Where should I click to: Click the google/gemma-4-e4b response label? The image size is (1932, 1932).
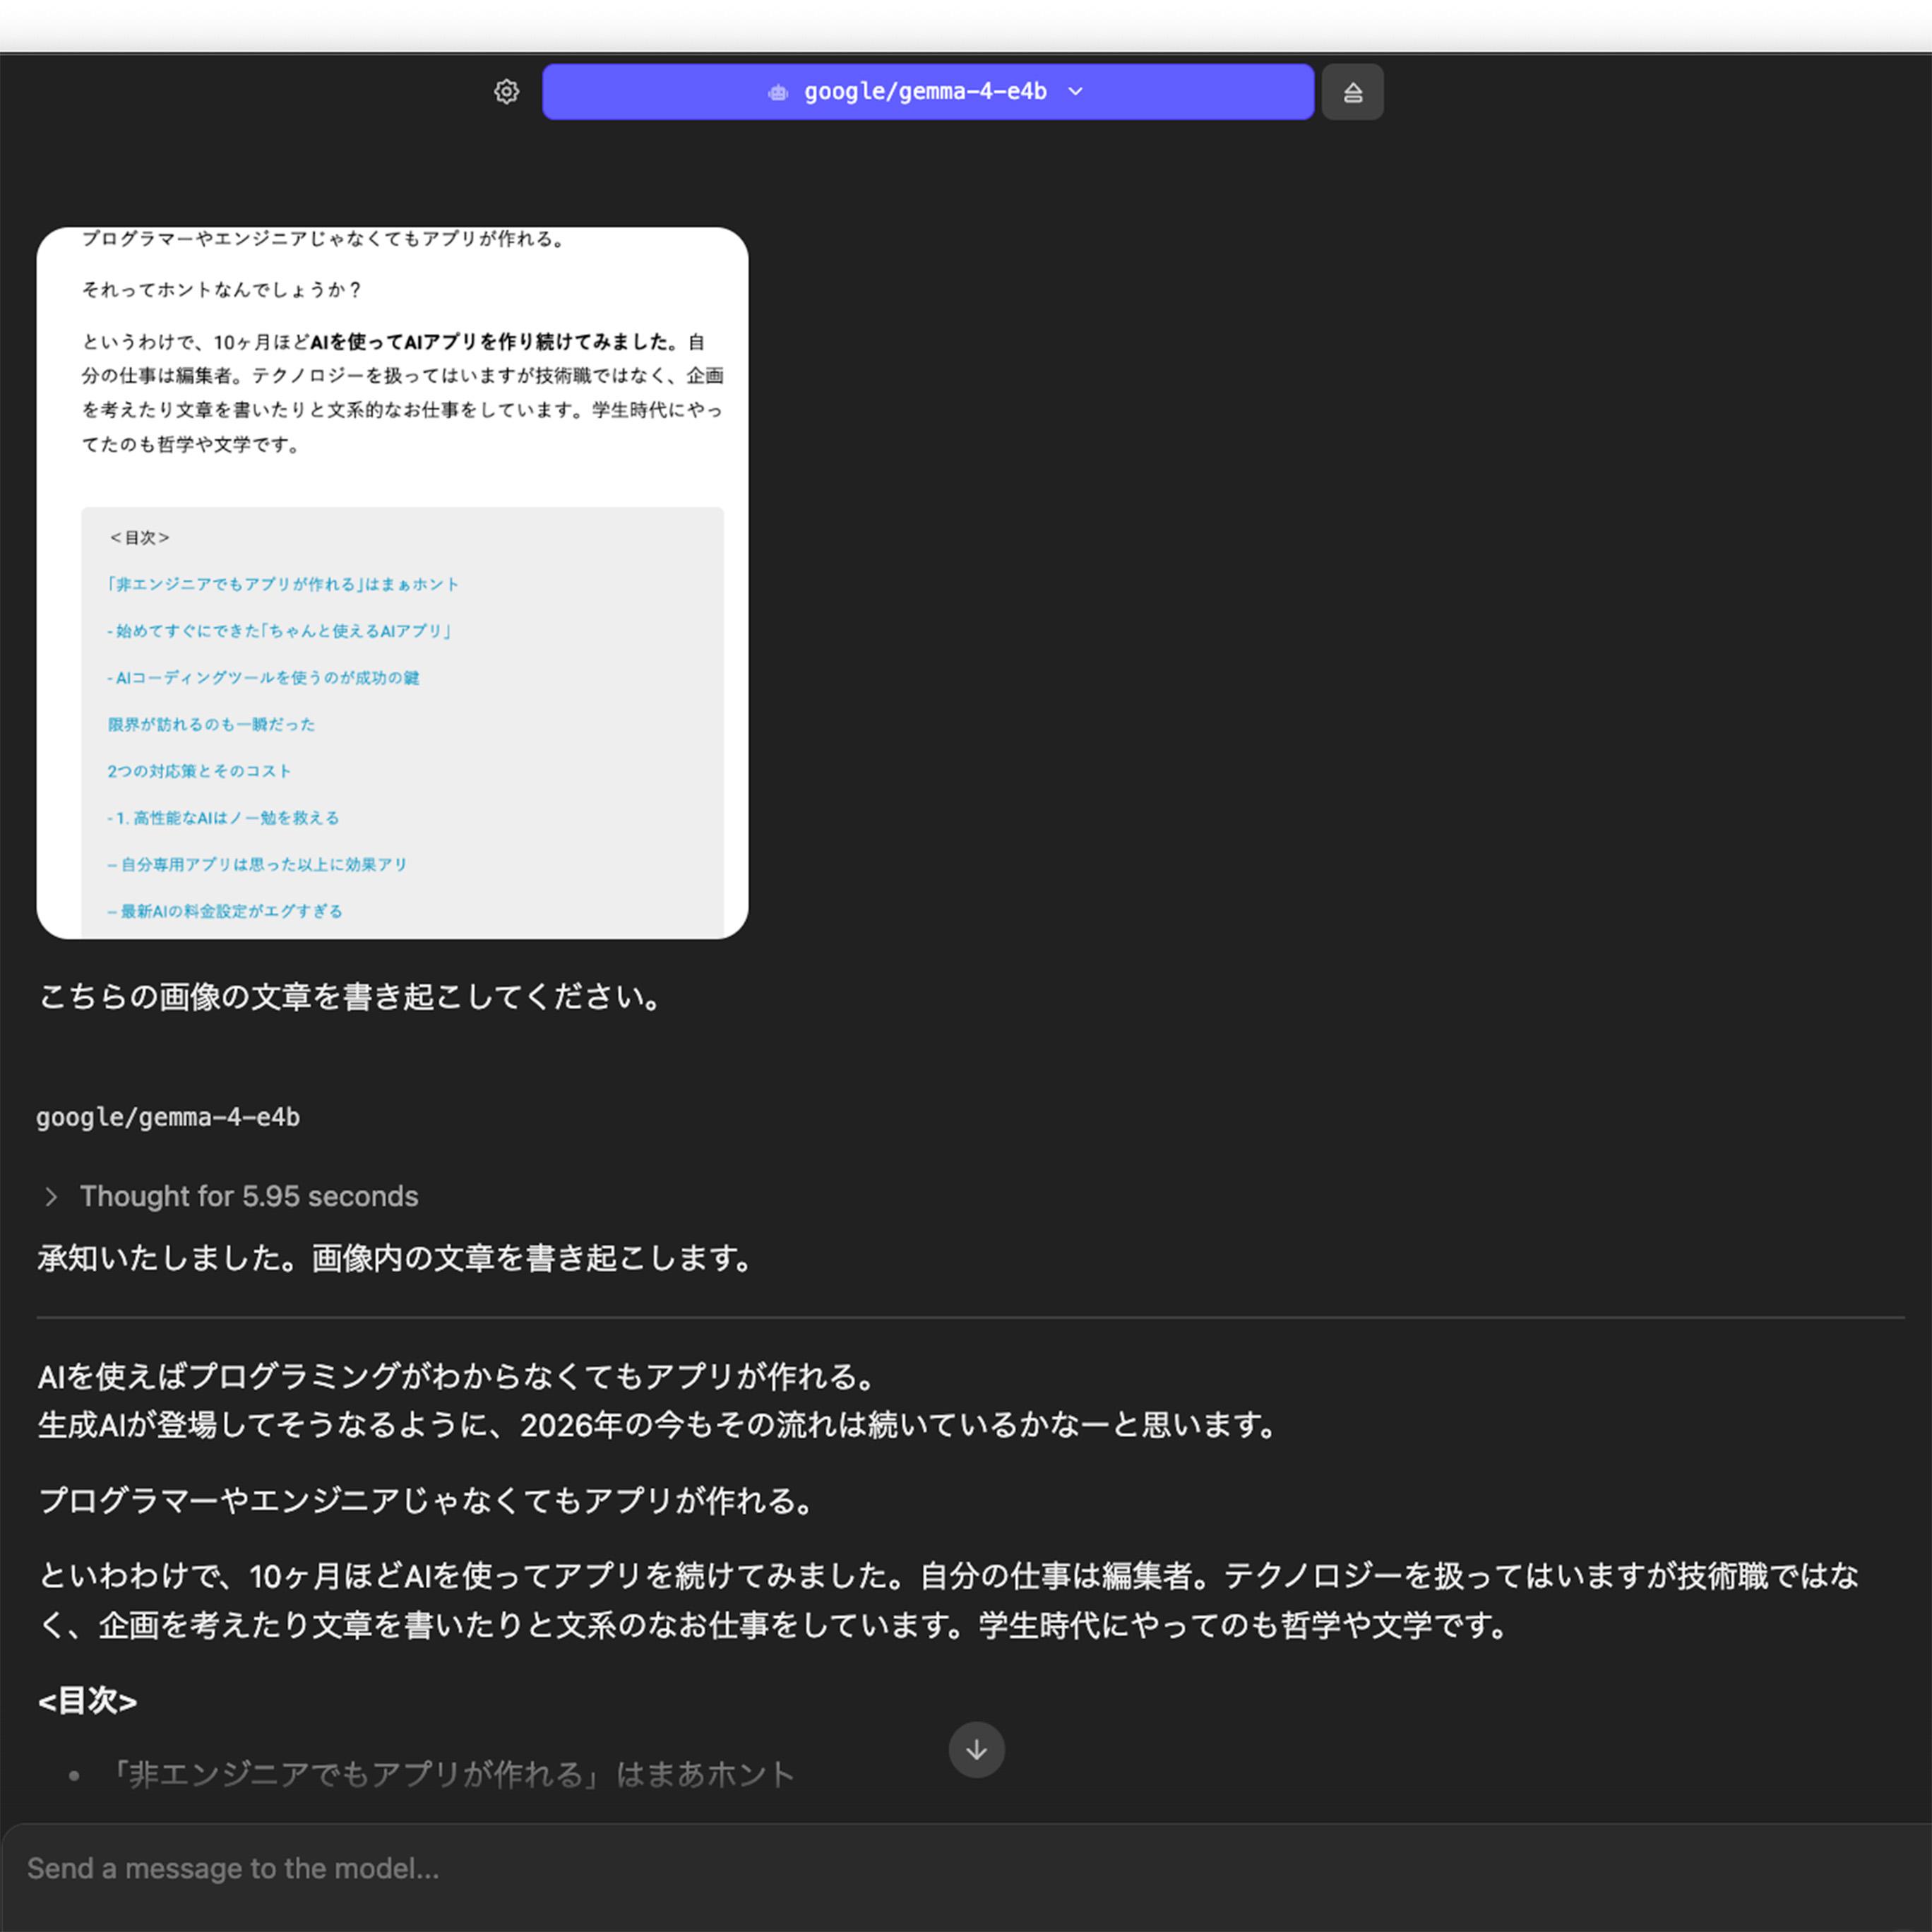(x=168, y=1117)
